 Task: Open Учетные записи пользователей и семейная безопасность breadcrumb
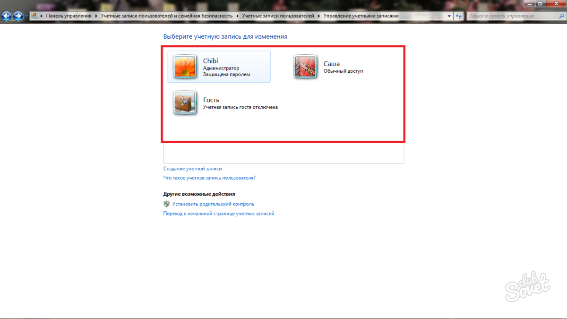(x=166, y=16)
